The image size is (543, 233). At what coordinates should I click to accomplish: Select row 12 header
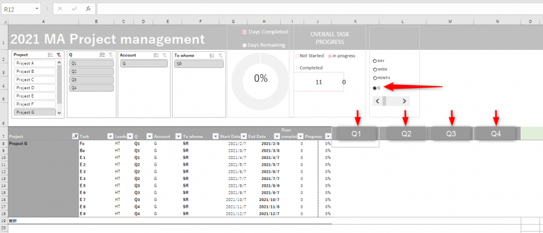(x=4, y=172)
